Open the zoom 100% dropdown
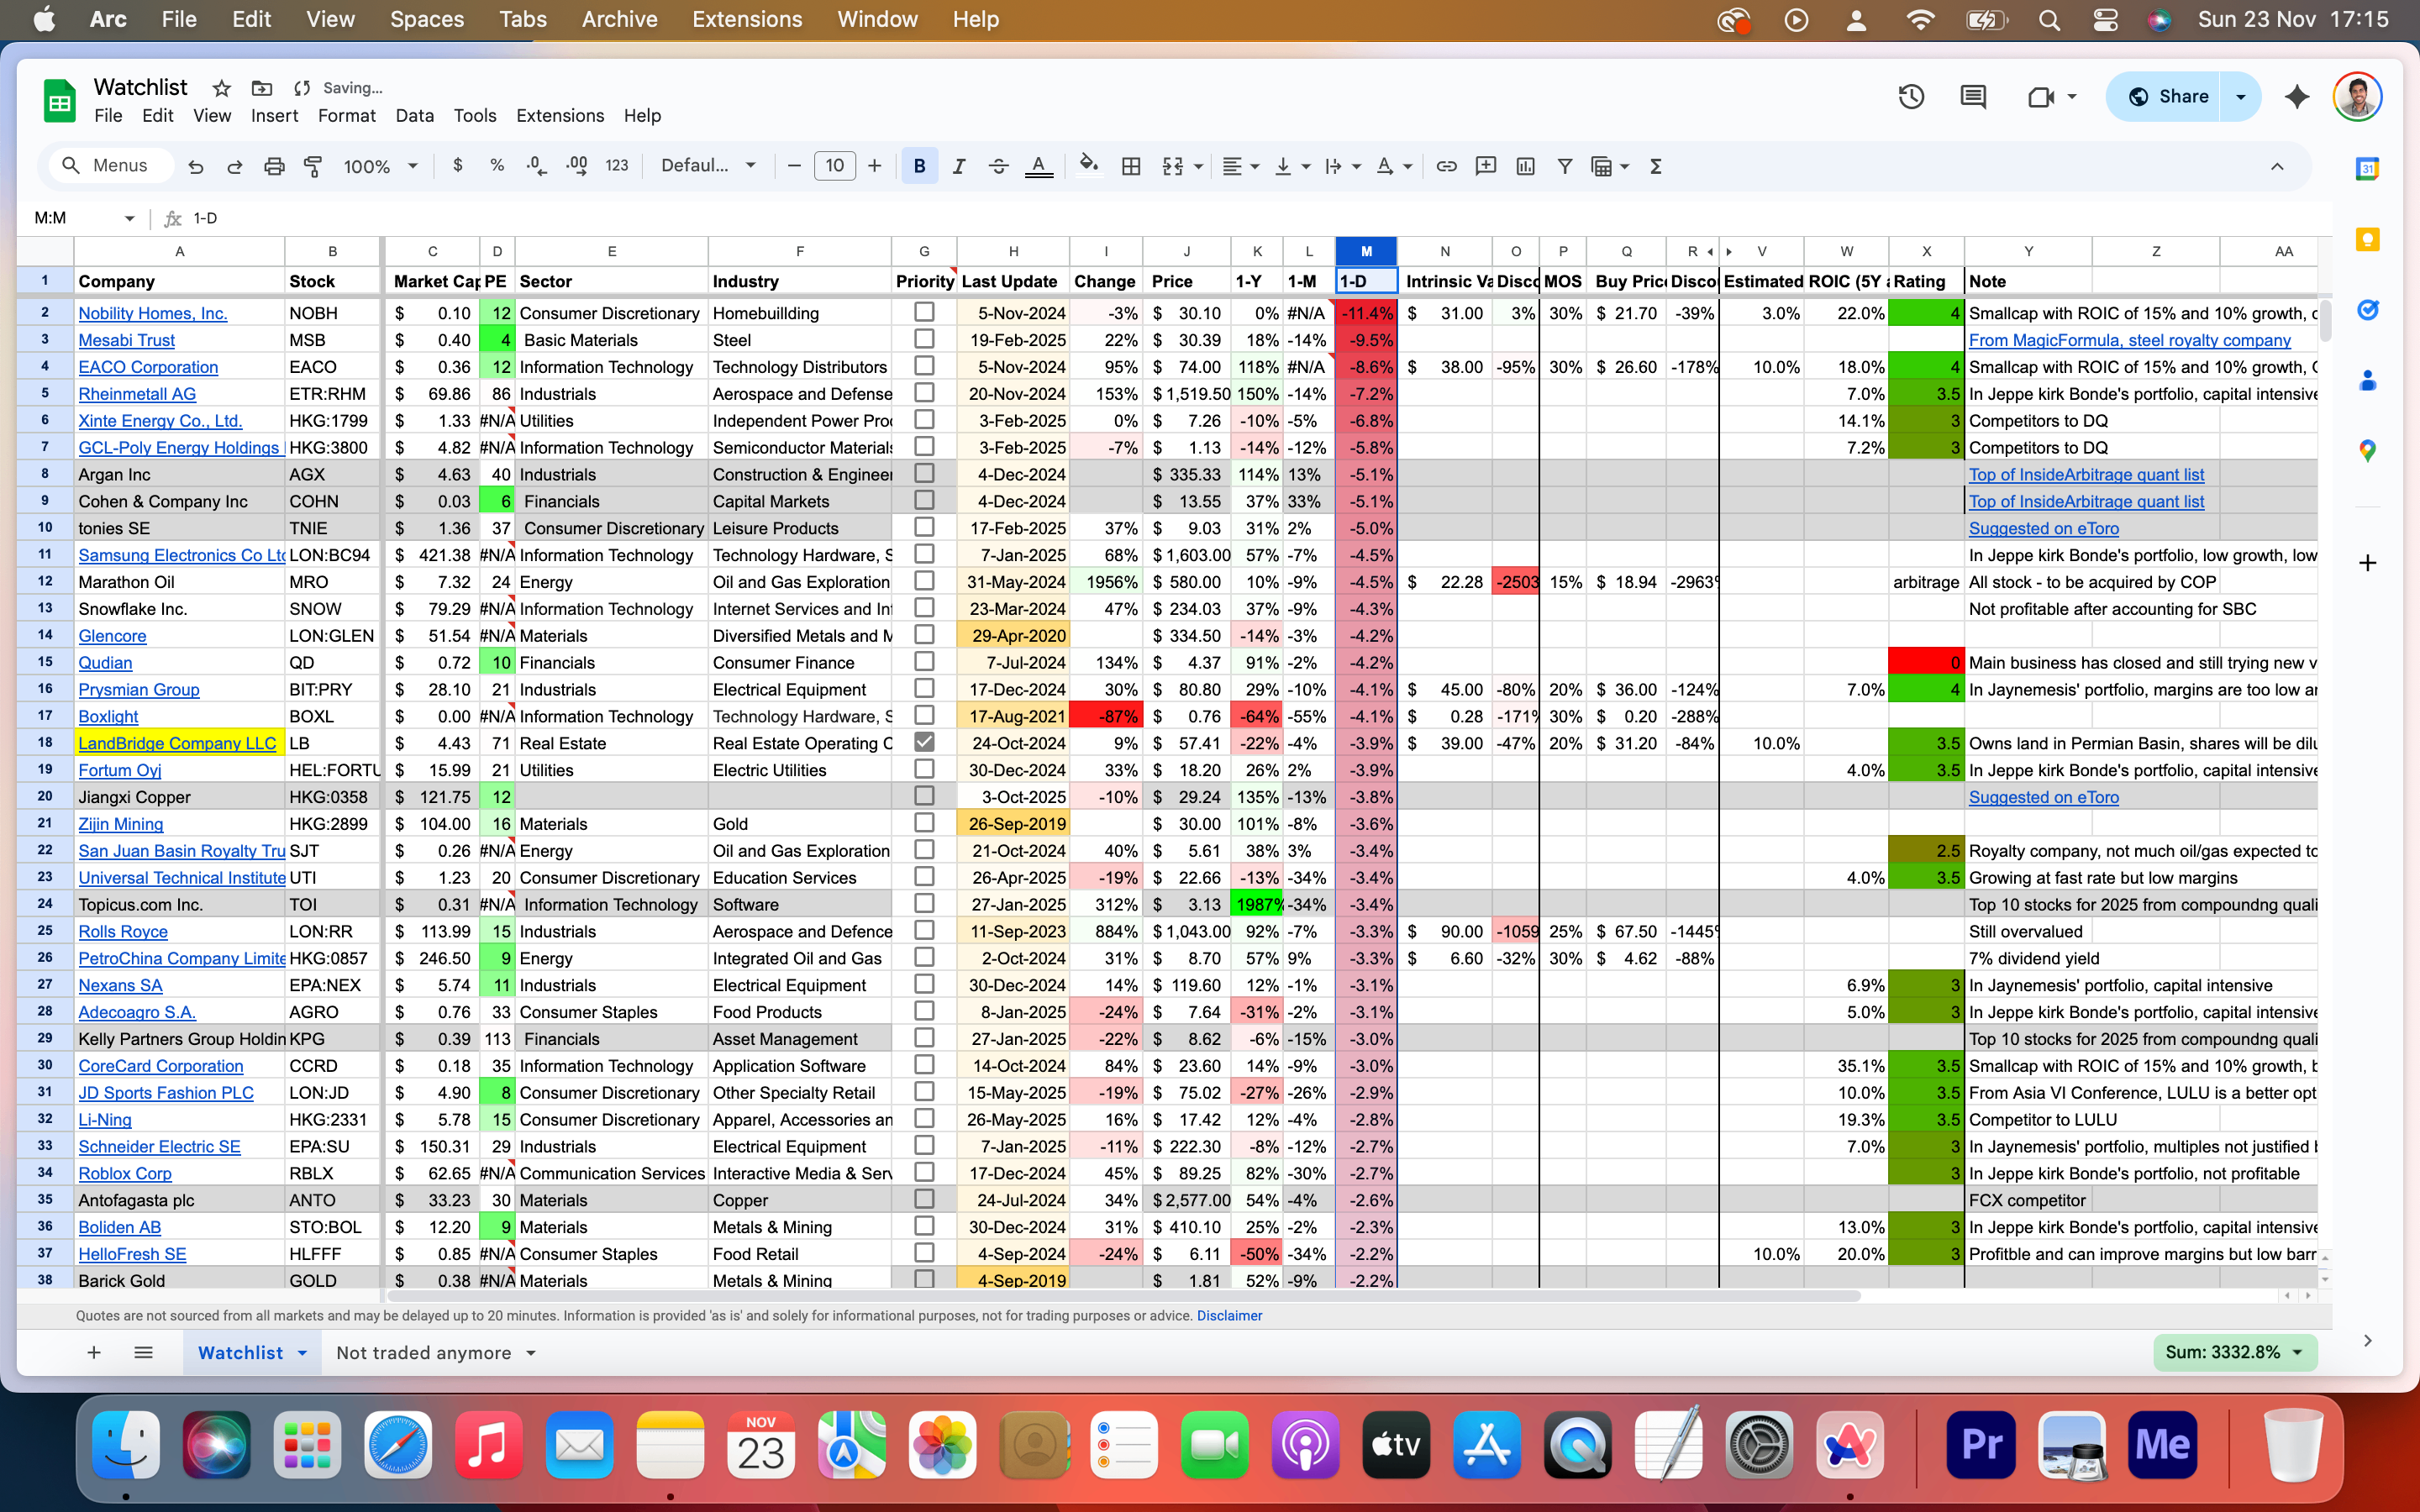 coord(380,166)
